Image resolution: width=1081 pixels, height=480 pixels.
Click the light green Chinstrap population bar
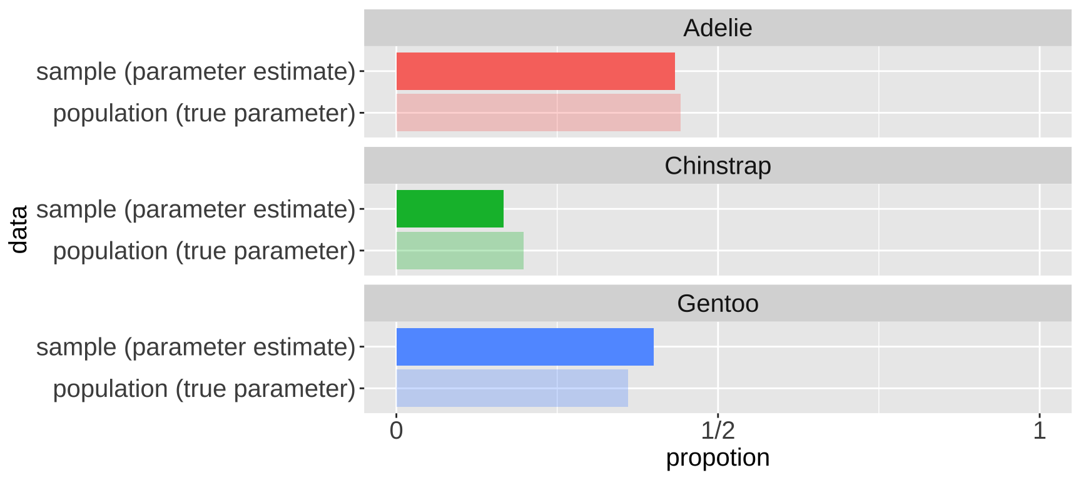[460, 251]
